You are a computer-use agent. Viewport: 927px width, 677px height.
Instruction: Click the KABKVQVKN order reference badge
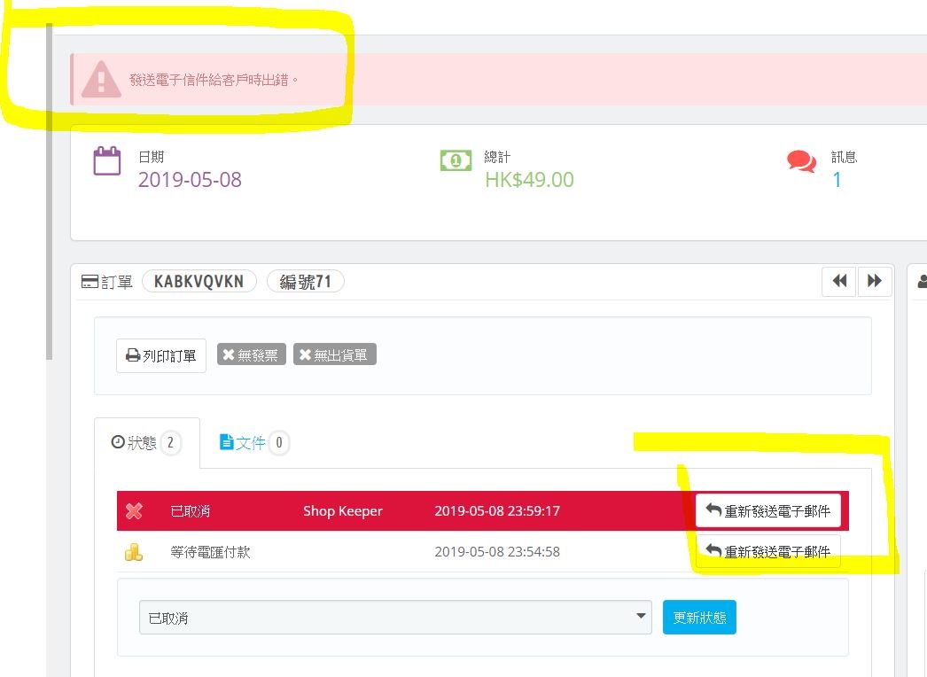199,282
